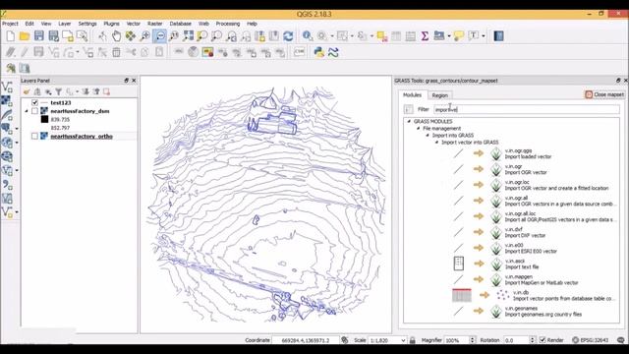Viewport: 629px width, 354px height.
Task: Switch to the Region tab in GRASS Tools
Action: tap(439, 95)
